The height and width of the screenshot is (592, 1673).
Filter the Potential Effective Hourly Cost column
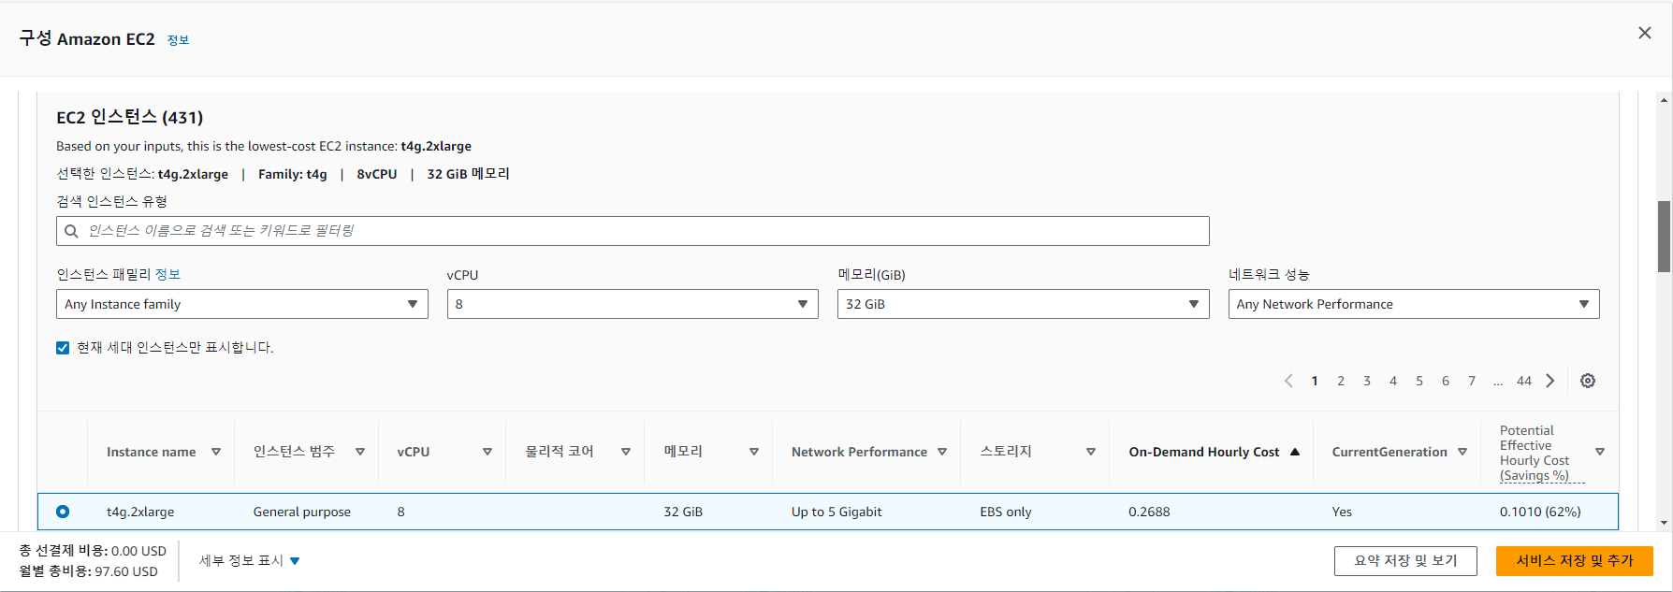pos(1600,452)
